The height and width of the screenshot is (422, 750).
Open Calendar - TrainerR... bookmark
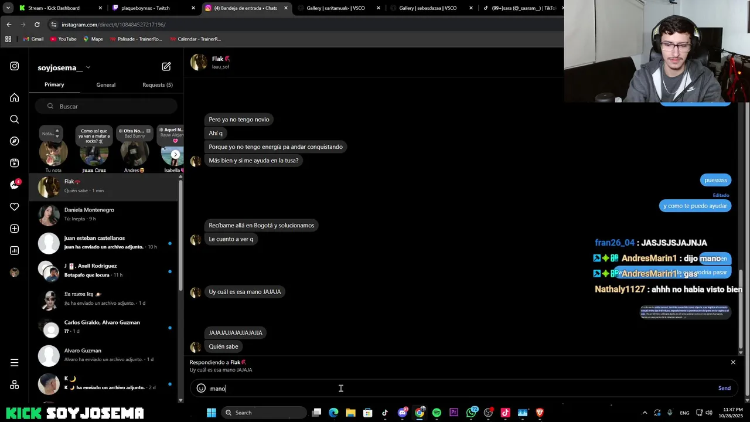pos(195,39)
